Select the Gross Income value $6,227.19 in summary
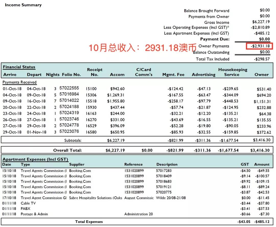The height and width of the screenshot is (227, 276). [x=261, y=22]
